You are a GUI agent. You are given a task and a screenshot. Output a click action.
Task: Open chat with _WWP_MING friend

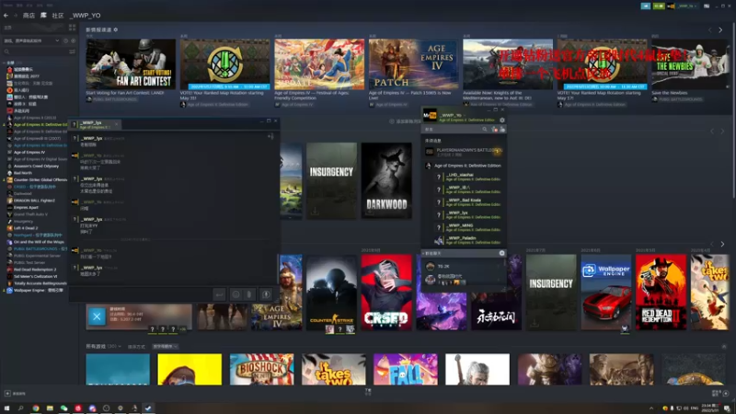click(469, 227)
